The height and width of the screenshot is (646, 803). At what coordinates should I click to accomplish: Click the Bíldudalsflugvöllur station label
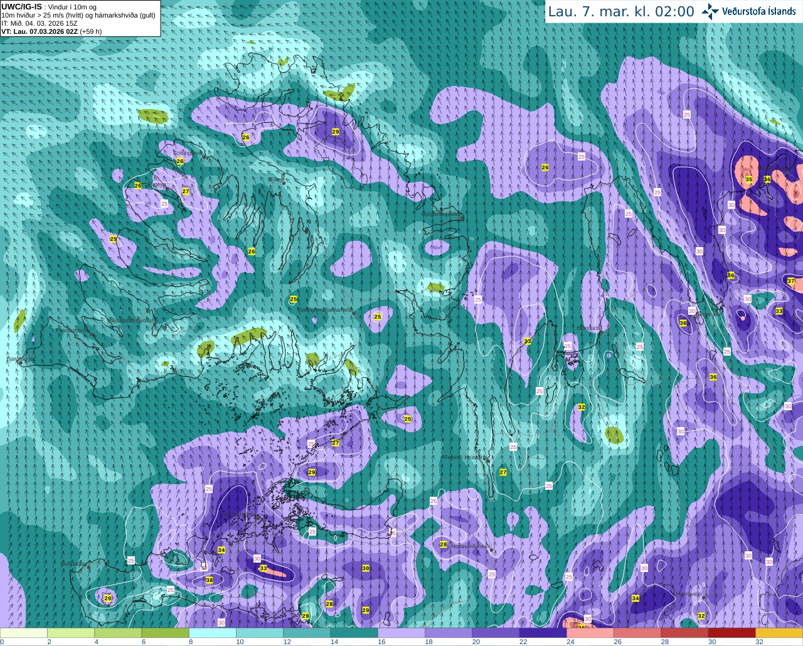pyautogui.click(x=130, y=320)
